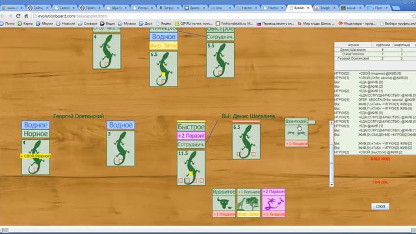Click the browser home icon
Viewport: 416px width, 234px height.
point(26,16)
